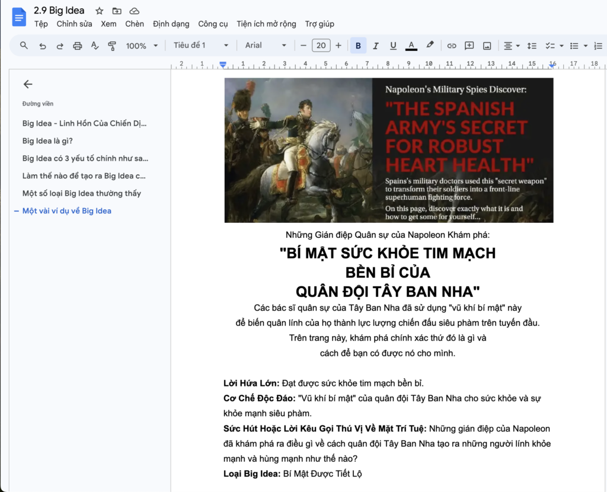Open the zoom level dropdown showing 100%
The image size is (607, 492).
point(142,46)
